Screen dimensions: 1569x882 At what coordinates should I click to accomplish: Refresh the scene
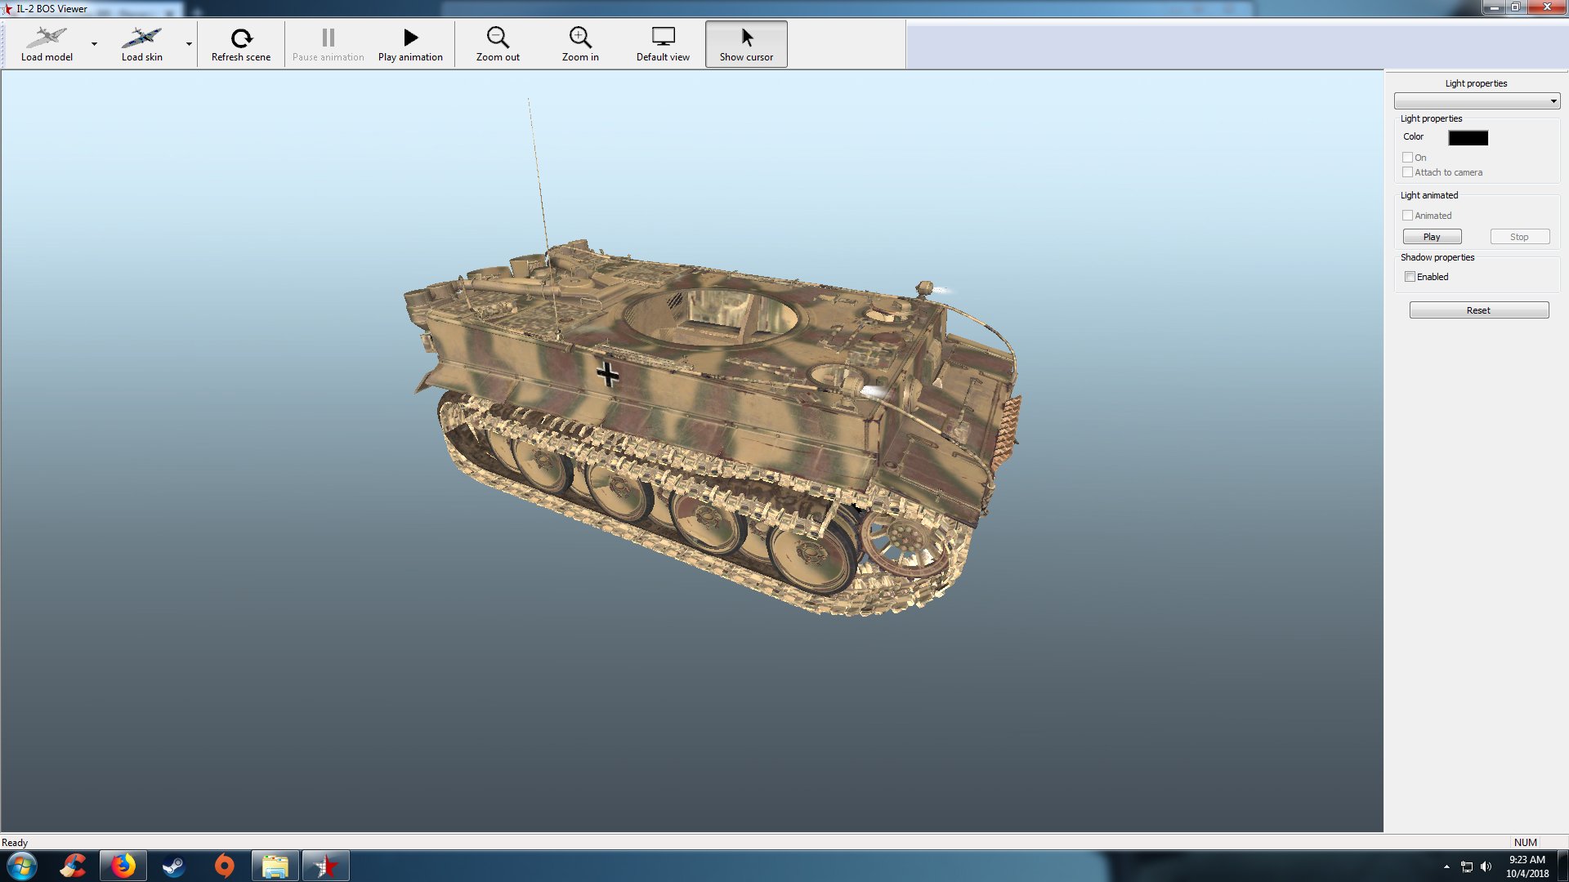(241, 44)
